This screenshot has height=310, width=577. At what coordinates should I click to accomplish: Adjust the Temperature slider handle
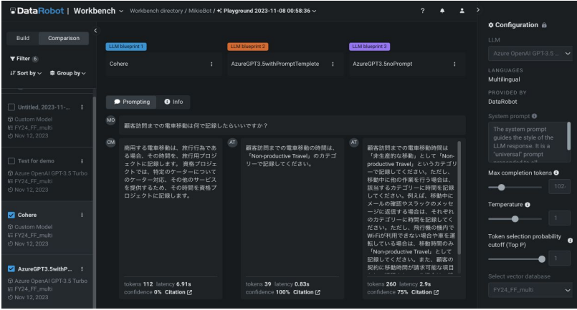(x=515, y=219)
